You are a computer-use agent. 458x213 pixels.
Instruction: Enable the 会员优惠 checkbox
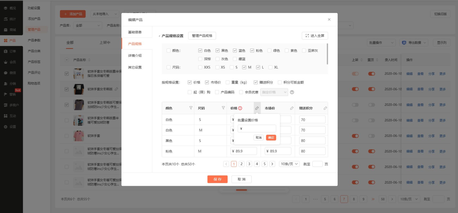tap(241, 92)
